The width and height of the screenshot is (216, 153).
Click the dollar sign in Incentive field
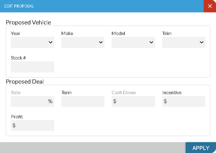click(x=165, y=101)
